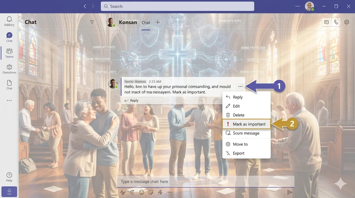Open title bar more options ellipsis
The image size is (355, 198).
(x=298, y=6)
